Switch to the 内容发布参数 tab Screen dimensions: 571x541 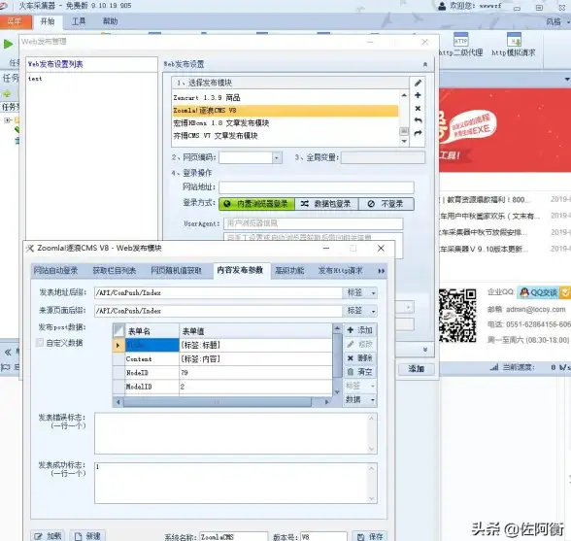241,270
